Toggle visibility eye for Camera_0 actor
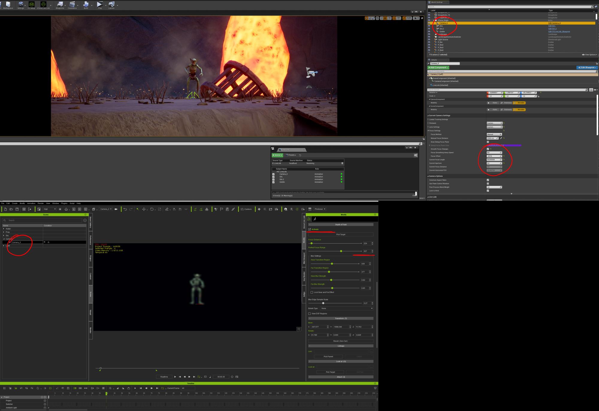Image resolution: width=599 pixels, height=411 pixels. [x=429, y=23]
